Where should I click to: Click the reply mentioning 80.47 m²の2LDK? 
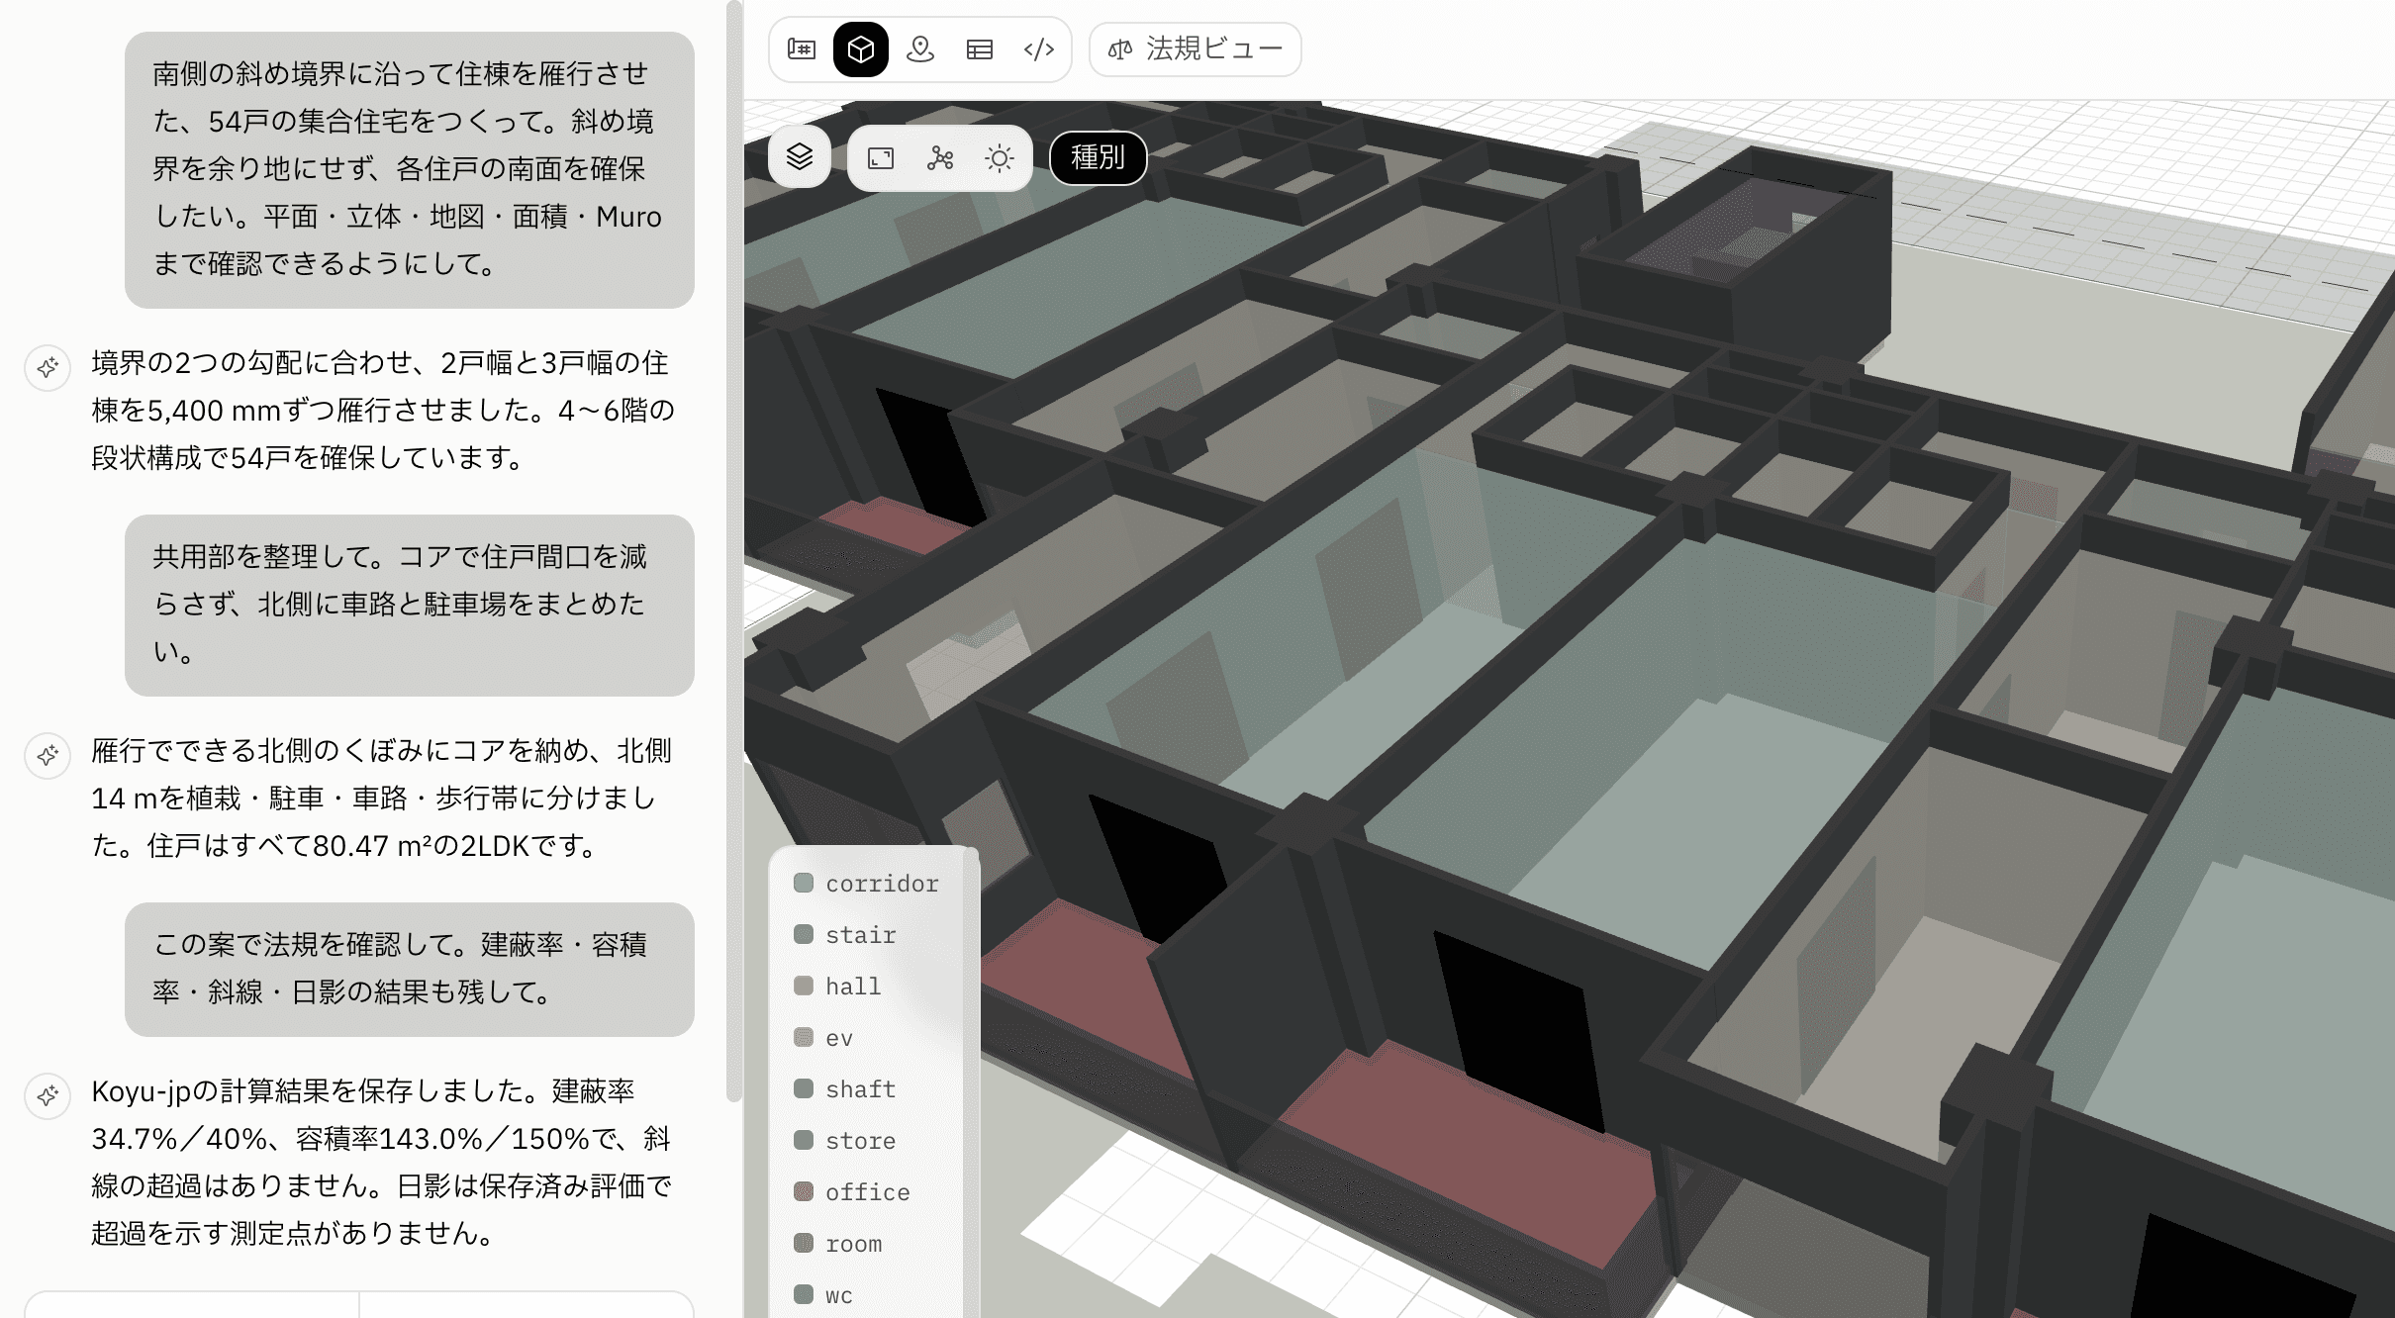click(383, 798)
